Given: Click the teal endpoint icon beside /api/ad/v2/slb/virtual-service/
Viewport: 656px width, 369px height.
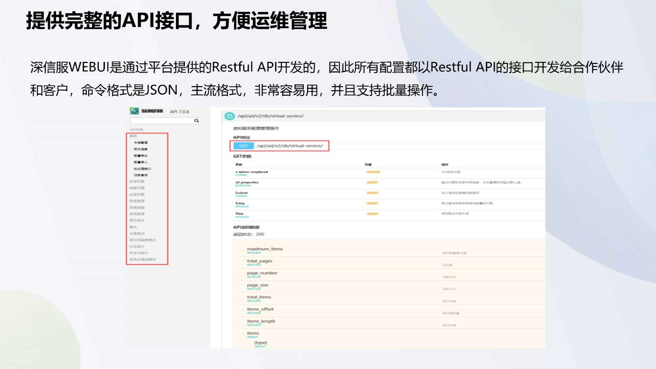Looking at the screenshot, I should pyautogui.click(x=230, y=116).
